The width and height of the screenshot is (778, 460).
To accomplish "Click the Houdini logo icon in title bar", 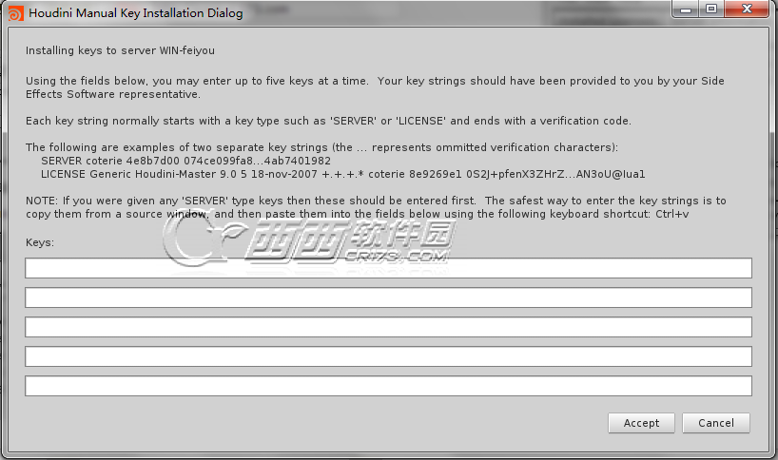I will [15, 13].
